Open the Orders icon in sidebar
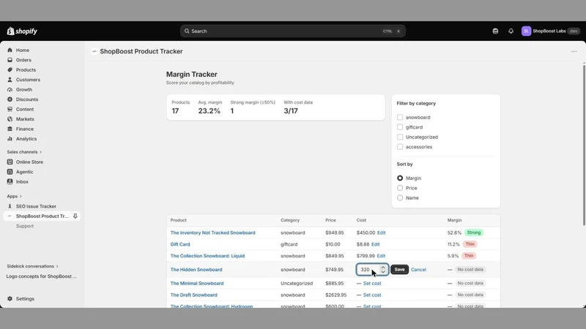This screenshot has width=586, height=329. click(10, 60)
